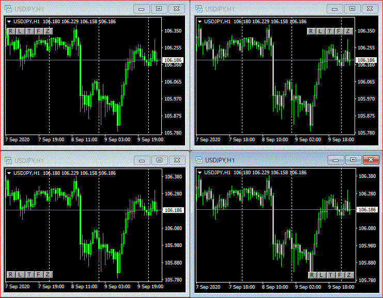Click the chart icon in upper-left title bar

[8, 9]
